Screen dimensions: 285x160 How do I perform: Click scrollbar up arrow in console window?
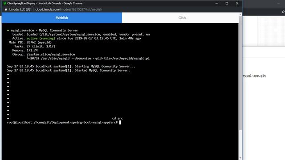pos(240,15)
